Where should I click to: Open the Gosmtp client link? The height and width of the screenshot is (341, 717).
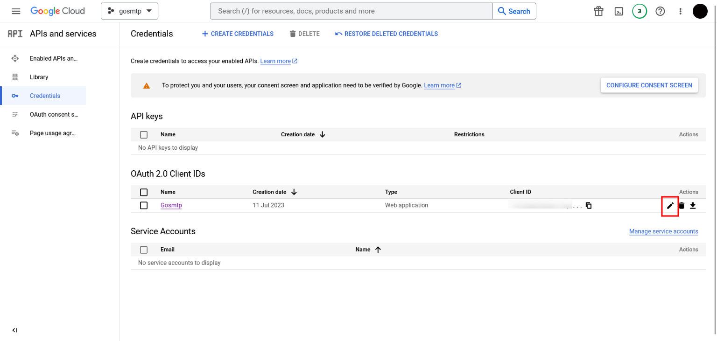pos(171,205)
